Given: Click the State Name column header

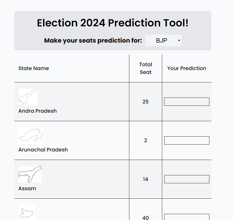Looking at the screenshot, I should [34, 68].
